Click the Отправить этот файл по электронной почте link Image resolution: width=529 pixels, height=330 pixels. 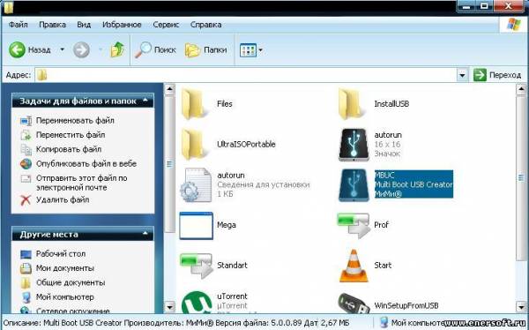tap(82, 183)
